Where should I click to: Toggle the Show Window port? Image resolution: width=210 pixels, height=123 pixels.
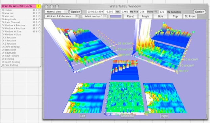[x=3, y=47]
